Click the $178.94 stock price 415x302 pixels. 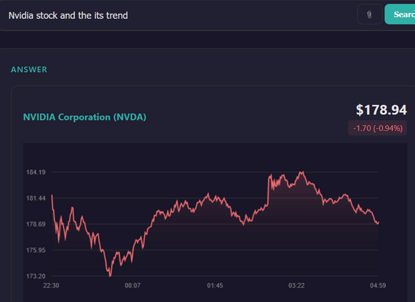coord(381,110)
